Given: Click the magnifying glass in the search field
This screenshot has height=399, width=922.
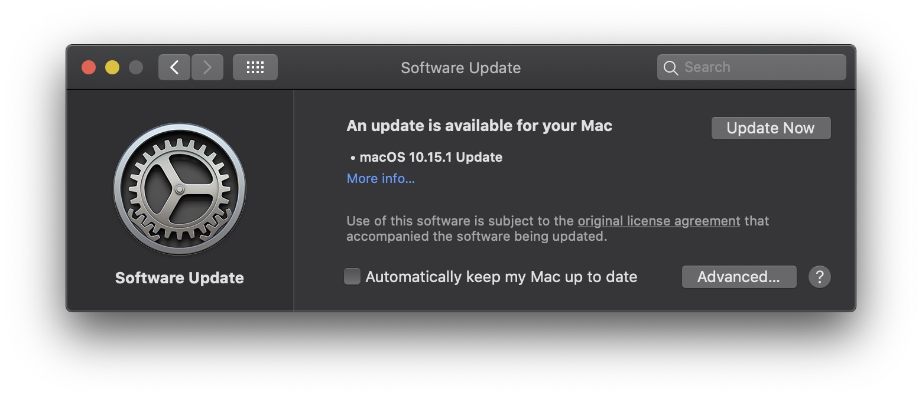Looking at the screenshot, I should pos(671,67).
